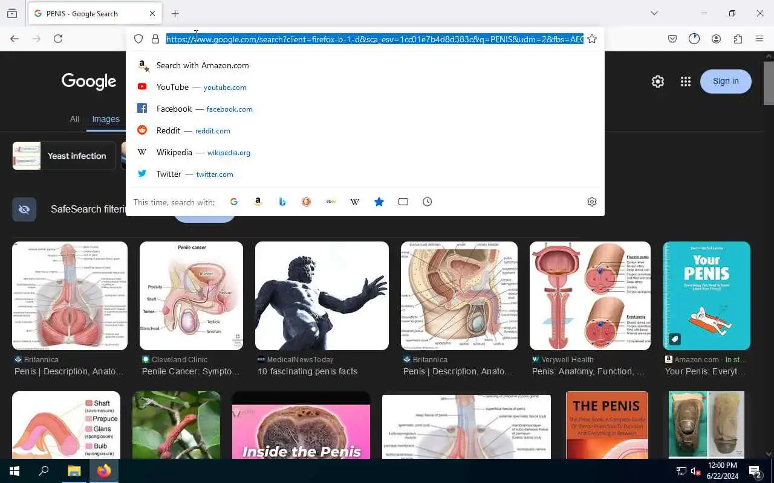Click the tracking protection shield icon
774x483 pixels.
point(138,39)
